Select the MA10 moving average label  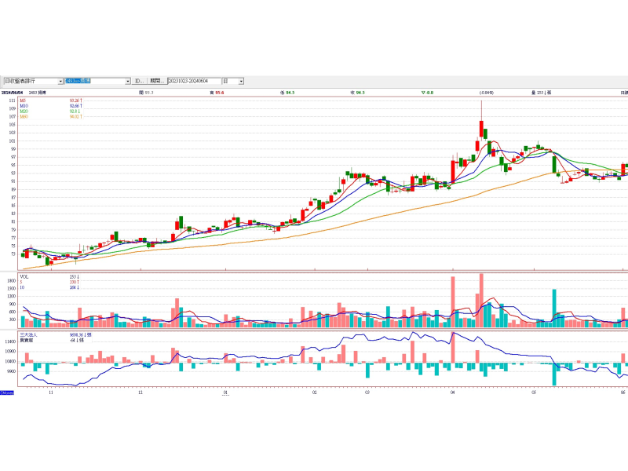24,106
